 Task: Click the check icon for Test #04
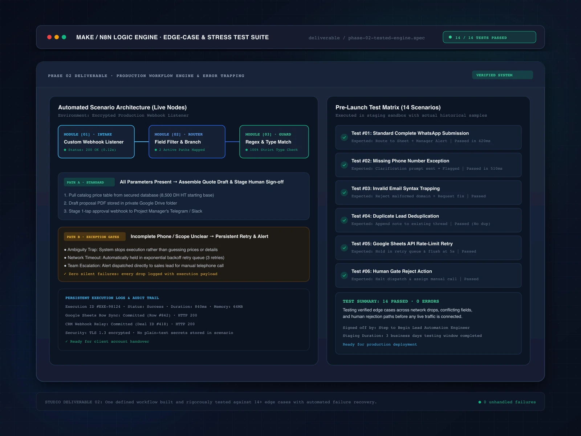coord(344,220)
